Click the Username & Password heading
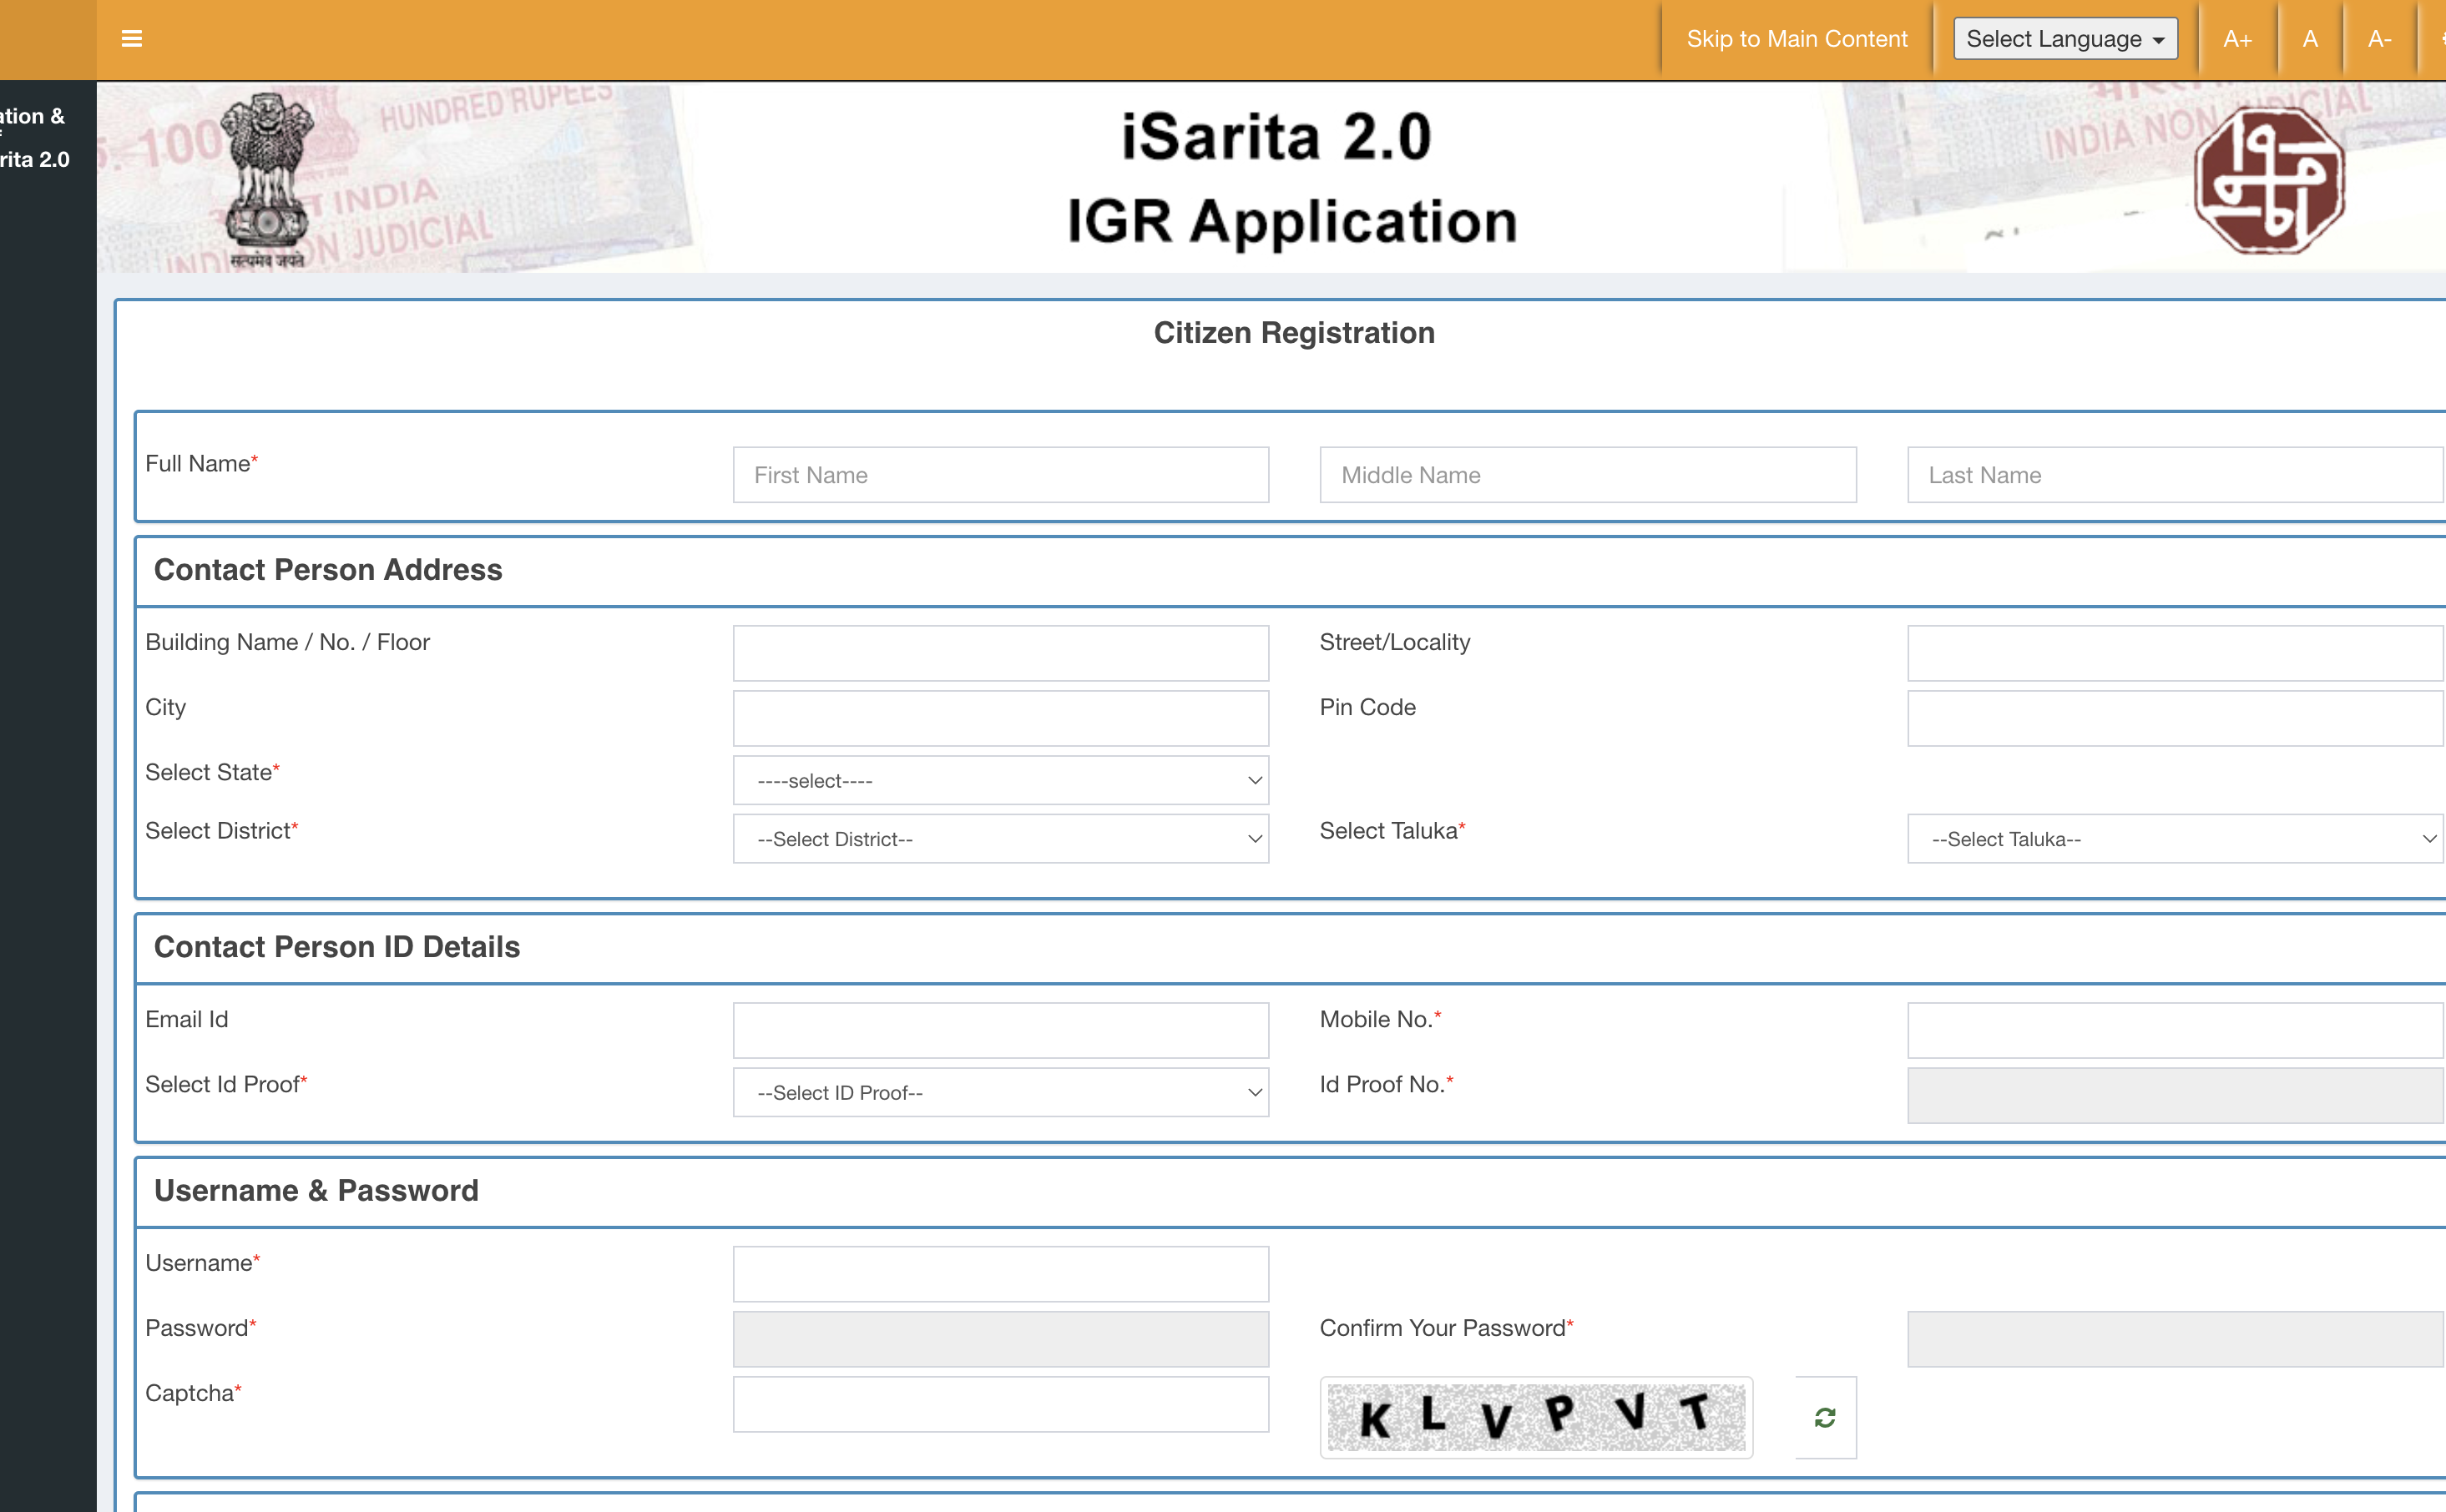This screenshot has width=2446, height=1512. [x=316, y=1190]
